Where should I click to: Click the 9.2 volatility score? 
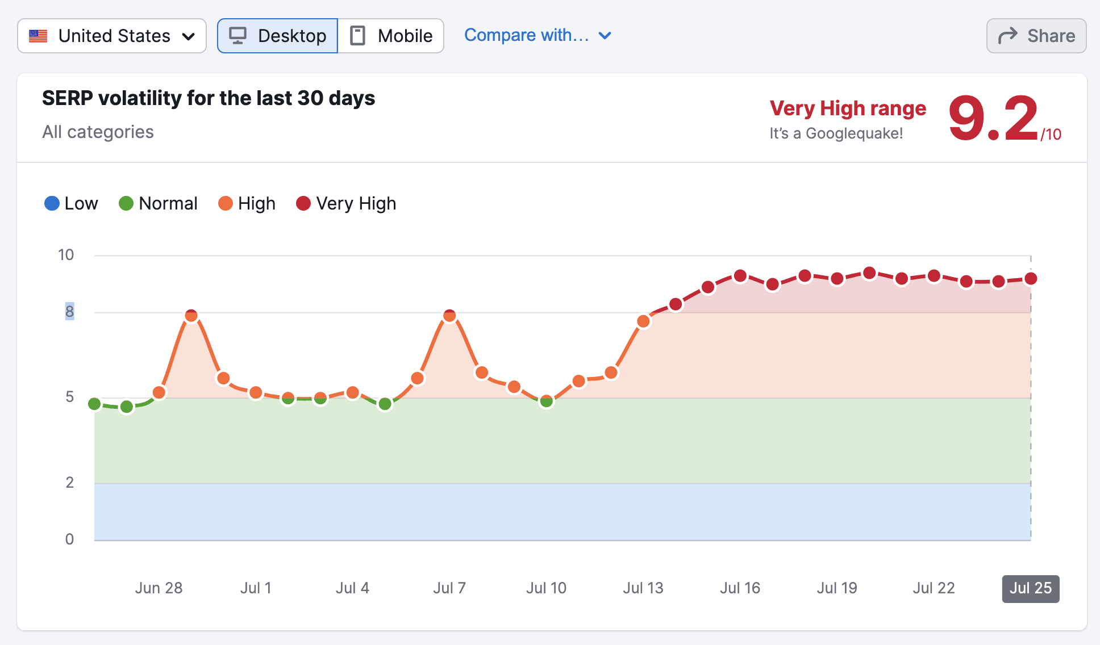point(994,118)
